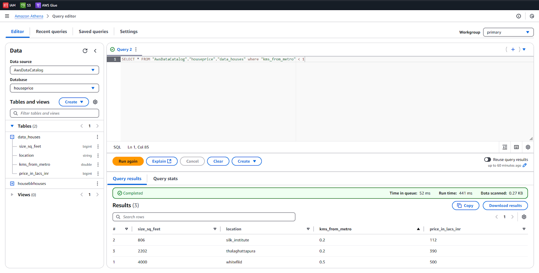Collapse the Tables section
The image size is (539, 273).
[x=12, y=126]
